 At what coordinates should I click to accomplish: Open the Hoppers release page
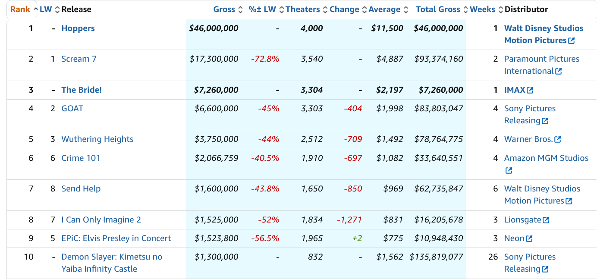tap(78, 28)
